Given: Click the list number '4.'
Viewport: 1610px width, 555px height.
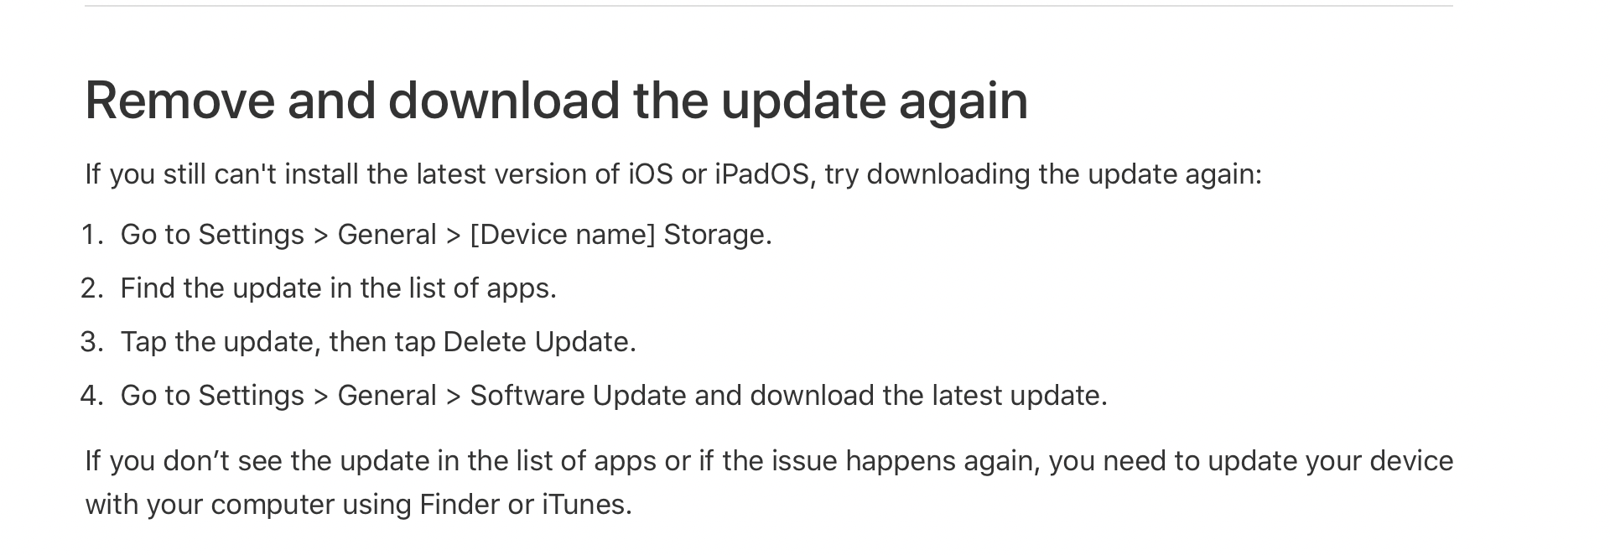Looking at the screenshot, I should pos(92,396).
